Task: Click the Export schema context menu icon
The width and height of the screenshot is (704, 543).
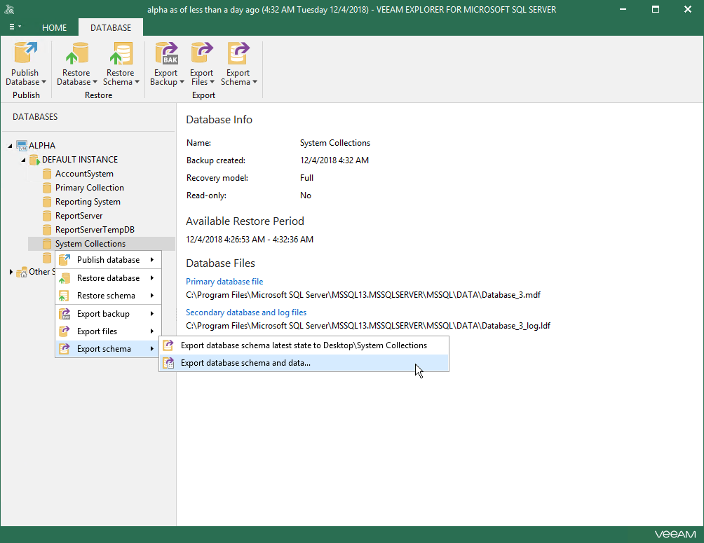Action: 65,349
